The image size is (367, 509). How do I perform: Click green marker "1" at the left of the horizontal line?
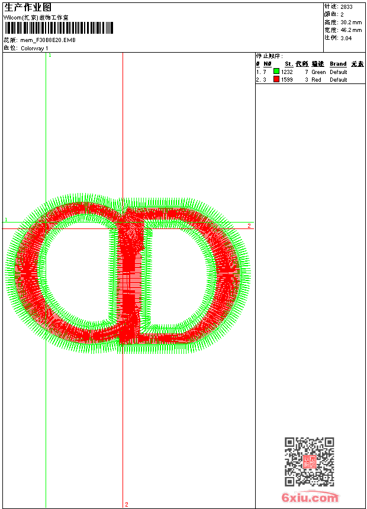(6, 220)
